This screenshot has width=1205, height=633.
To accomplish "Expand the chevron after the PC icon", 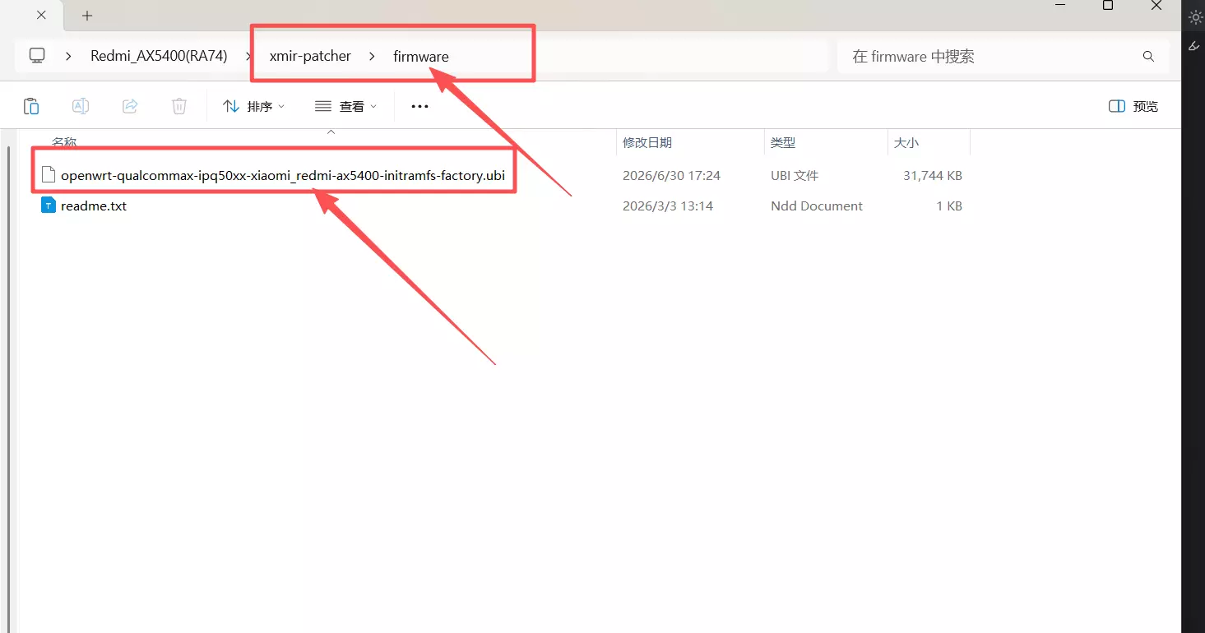I will point(69,56).
